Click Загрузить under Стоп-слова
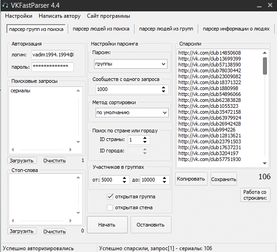Viewport: 277px width, 252px height. pyautogui.click(x=22, y=231)
